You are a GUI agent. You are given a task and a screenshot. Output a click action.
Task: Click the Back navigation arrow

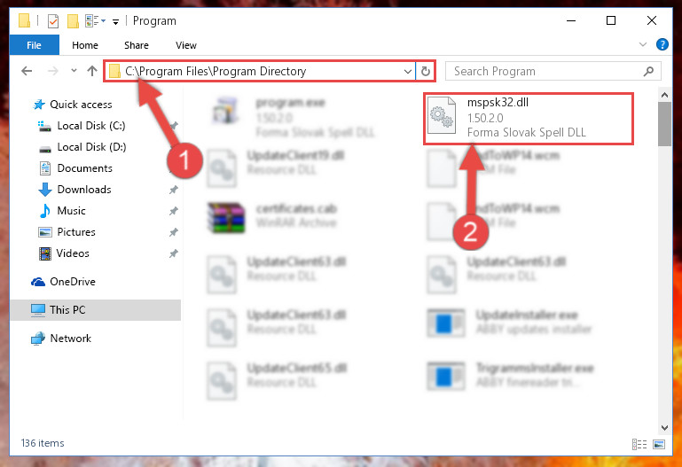pos(27,71)
